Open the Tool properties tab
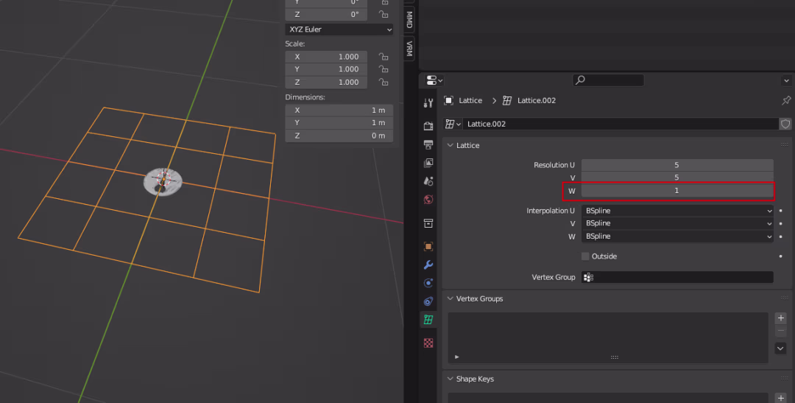 pyautogui.click(x=428, y=103)
